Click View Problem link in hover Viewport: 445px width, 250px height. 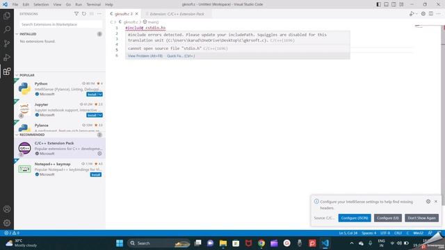click(x=145, y=56)
